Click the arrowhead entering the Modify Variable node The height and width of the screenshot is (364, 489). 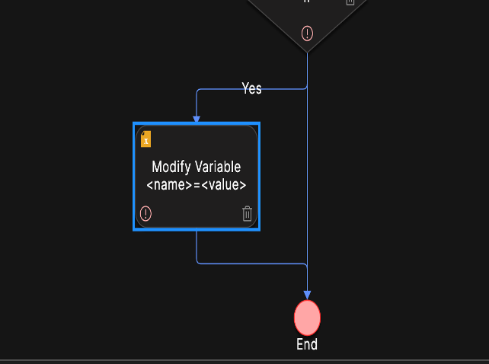[x=197, y=119]
